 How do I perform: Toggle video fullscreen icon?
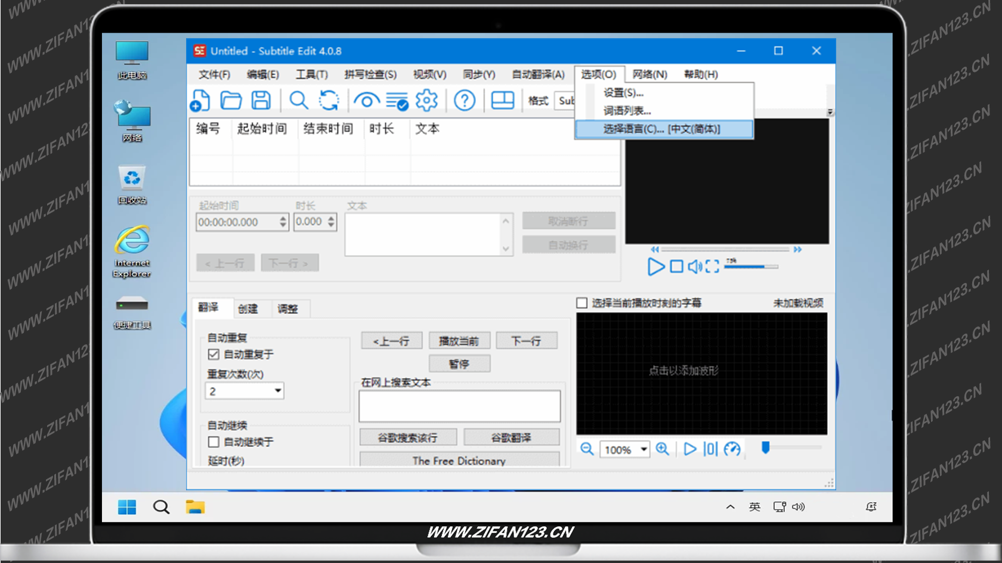click(x=712, y=266)
